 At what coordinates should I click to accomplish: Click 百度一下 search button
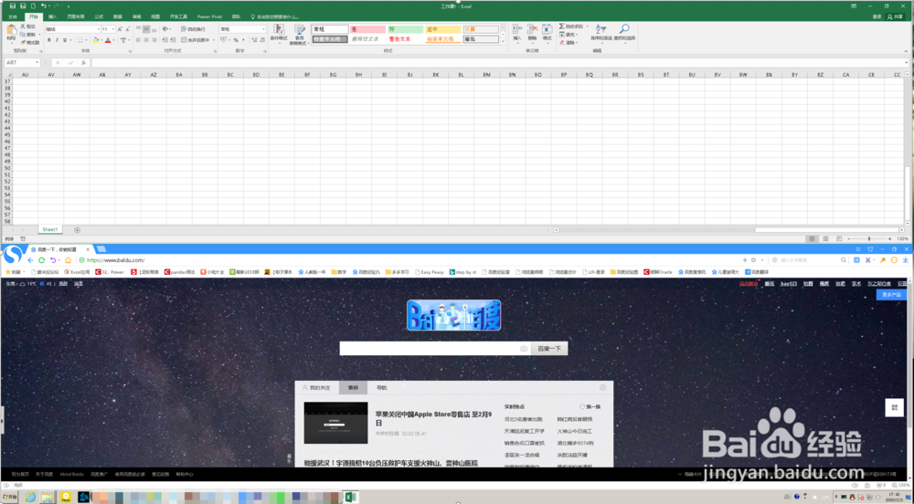(549, 349)
